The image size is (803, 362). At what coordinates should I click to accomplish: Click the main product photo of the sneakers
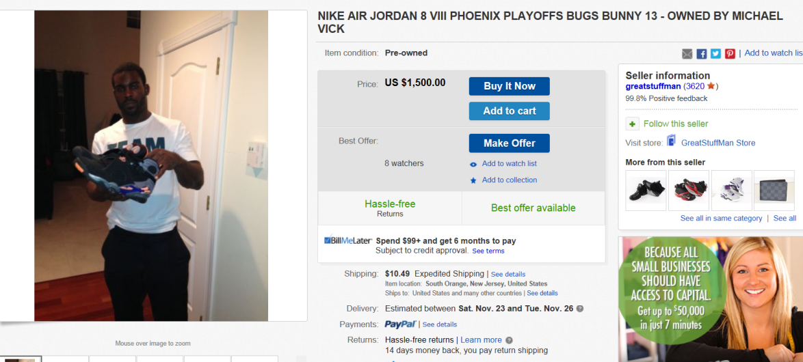coord(151,165)
